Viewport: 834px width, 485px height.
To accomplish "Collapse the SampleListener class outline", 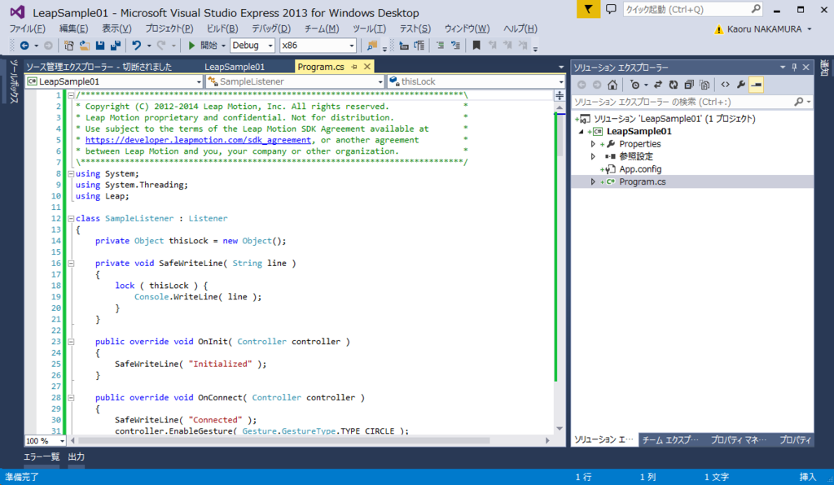I will (71, 218).
